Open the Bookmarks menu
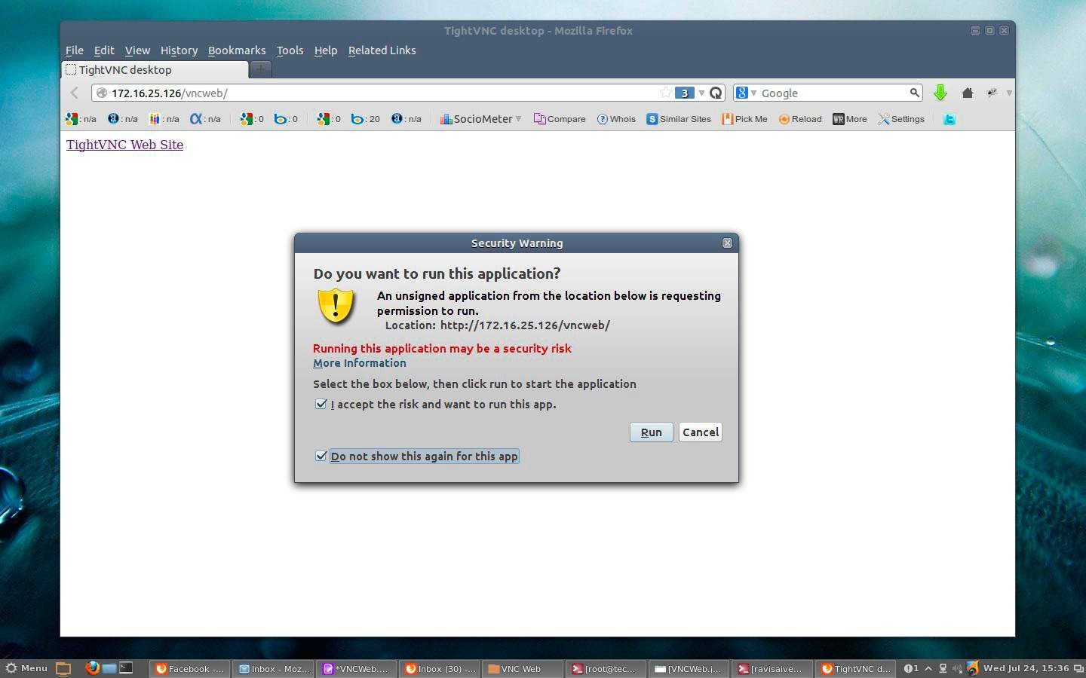Viewport: 1086px width, 678px height. [x=237, y=50]
